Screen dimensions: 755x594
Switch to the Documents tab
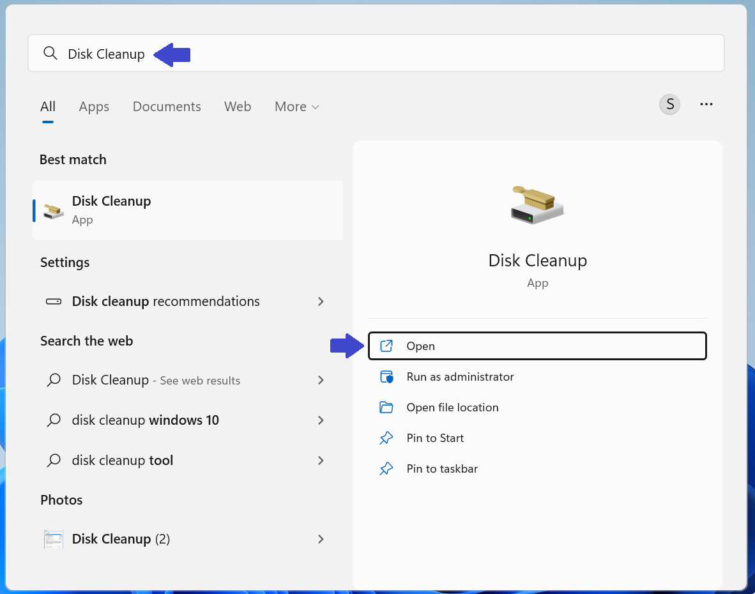point(167,107)
